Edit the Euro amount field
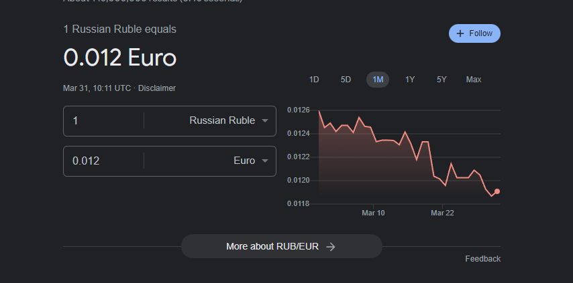Screen dimensions: 573x283 tap(104, 161)
